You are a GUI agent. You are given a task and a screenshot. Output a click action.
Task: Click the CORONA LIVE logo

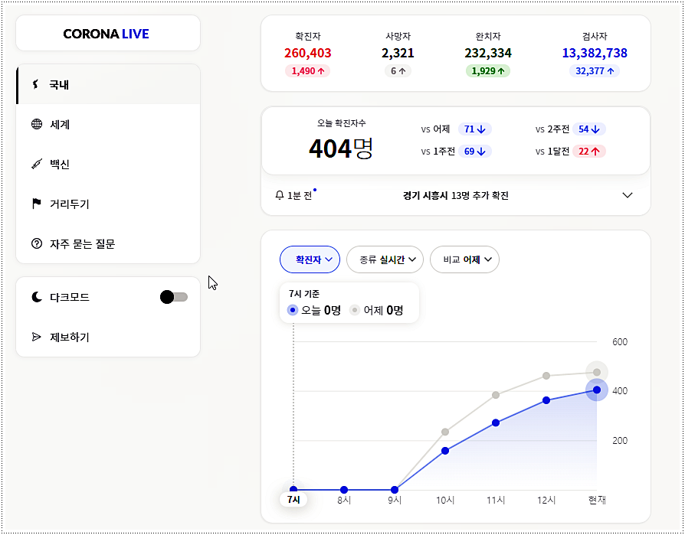click(107, 34)
